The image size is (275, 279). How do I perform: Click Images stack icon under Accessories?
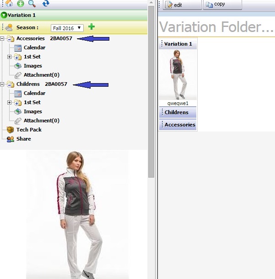coord(18,66)
